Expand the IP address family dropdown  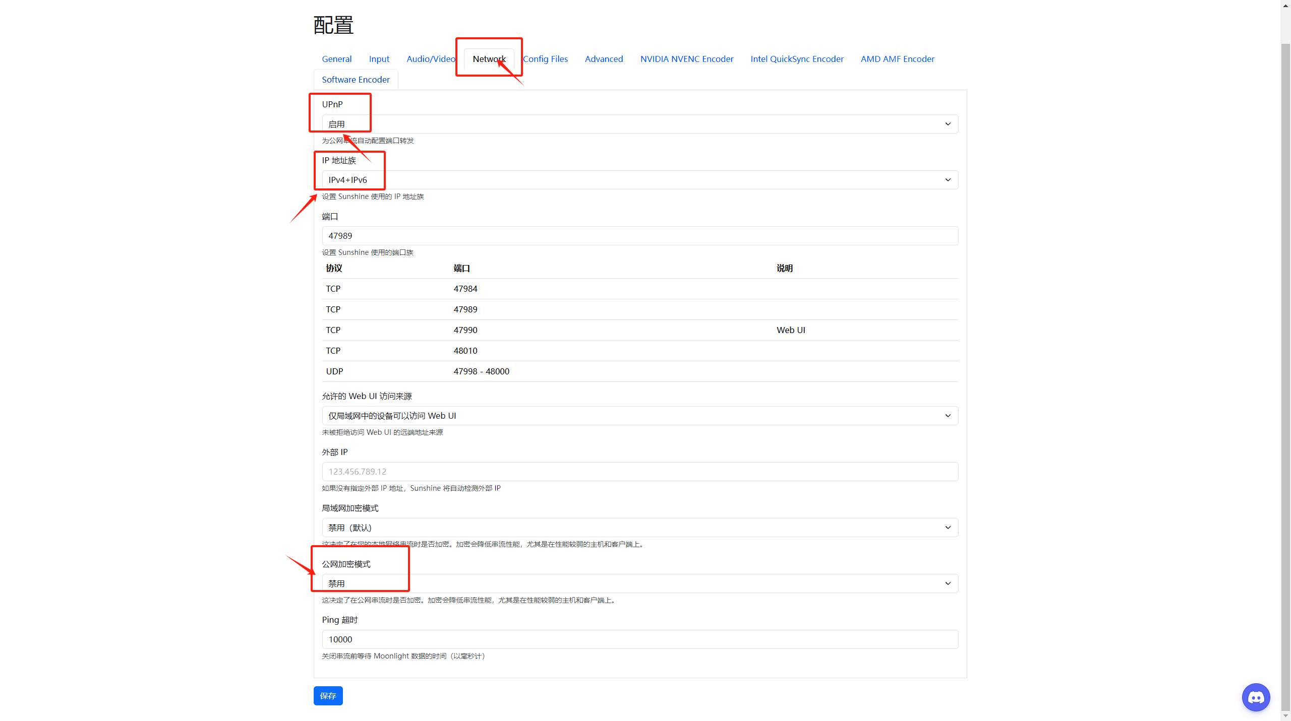coord(639,180)
